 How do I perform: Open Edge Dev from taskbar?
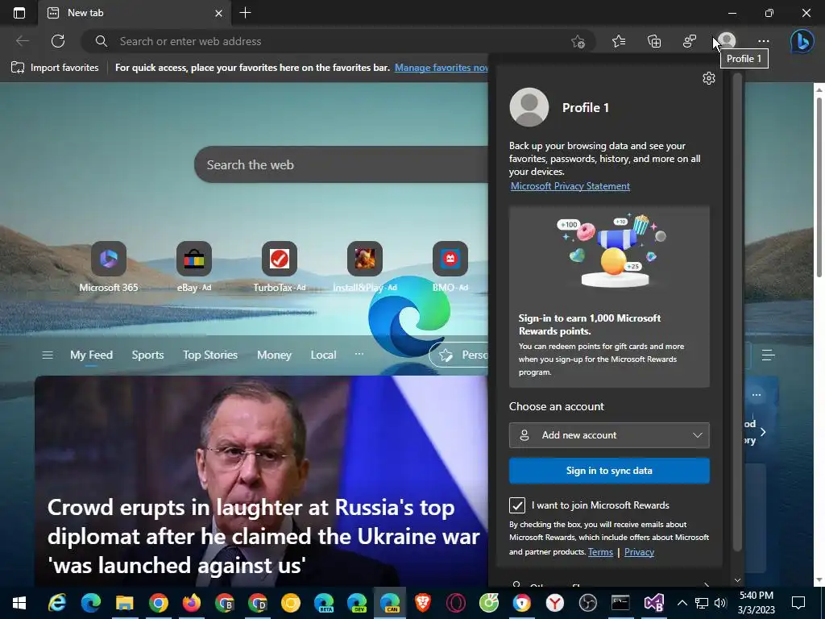pyautogui.click(x=357, y=603)
